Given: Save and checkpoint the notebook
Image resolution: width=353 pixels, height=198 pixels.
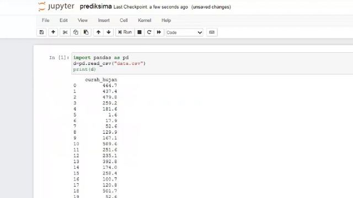Looking at the screenshot, I should tap(42, 32).
